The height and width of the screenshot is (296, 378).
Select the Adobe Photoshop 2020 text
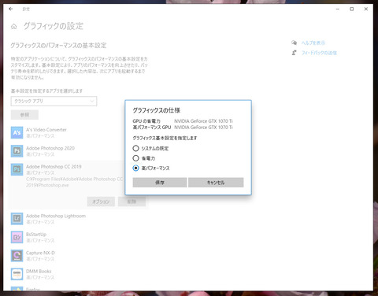coord(50,148)
